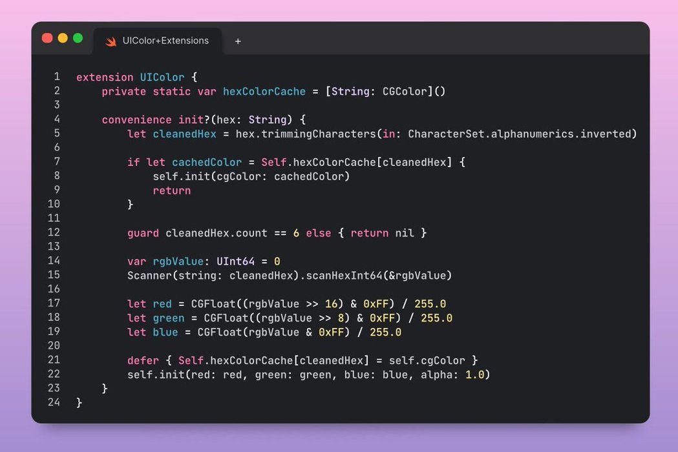Click 'alpha:' label on line 22
The image size is (678, 452).
pyautogui.click(x=440, y=375)
